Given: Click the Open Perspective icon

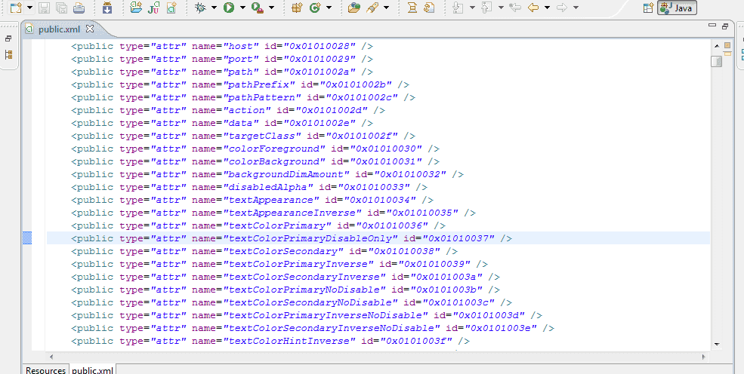Looking at the screenshot, I should [648, 8].
